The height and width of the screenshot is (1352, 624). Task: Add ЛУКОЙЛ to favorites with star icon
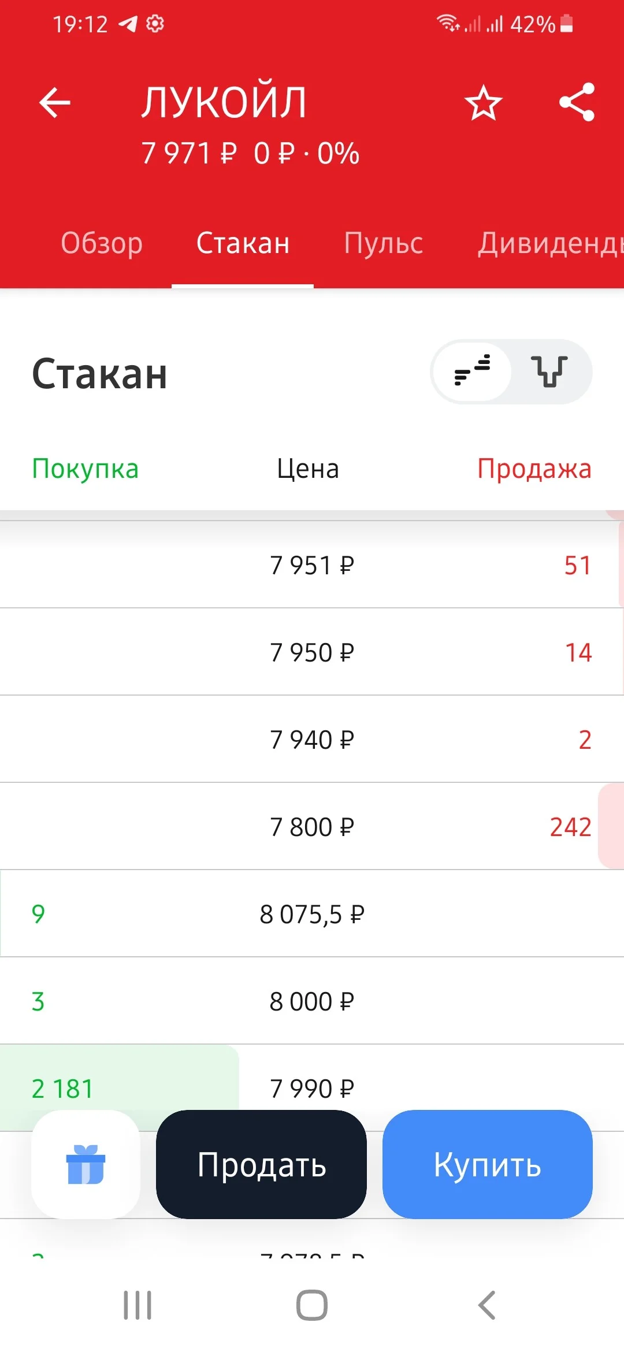point(483,103)
